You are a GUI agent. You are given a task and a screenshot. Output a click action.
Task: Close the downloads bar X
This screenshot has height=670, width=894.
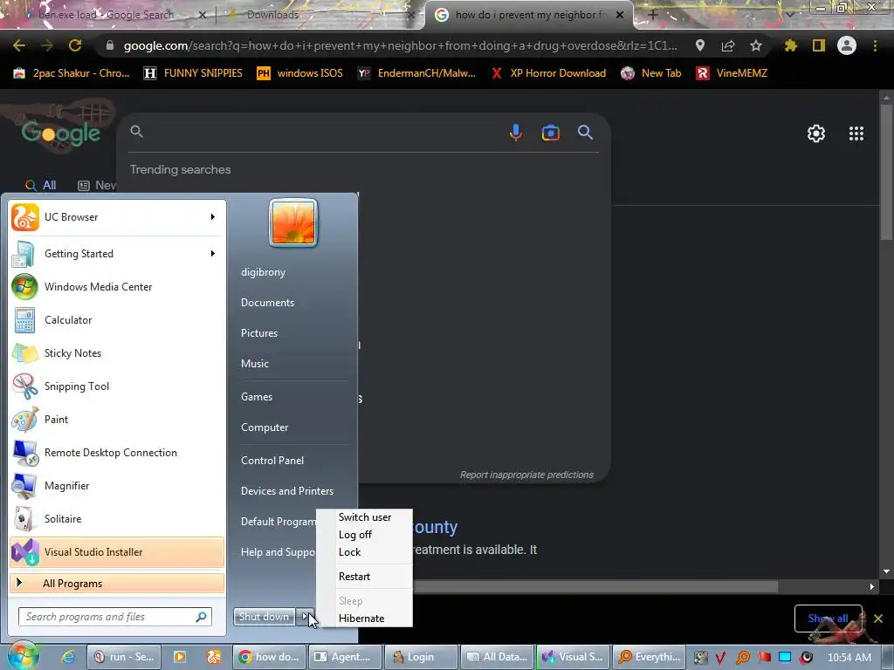pyautogui.click(x=878, y=619)
